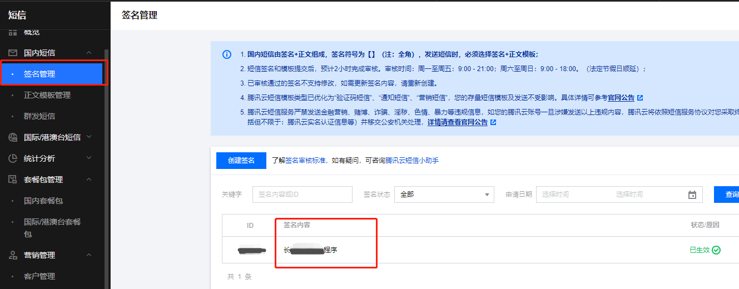Open 正文模板管理 in the sidebar

click(x=47, y=95)
